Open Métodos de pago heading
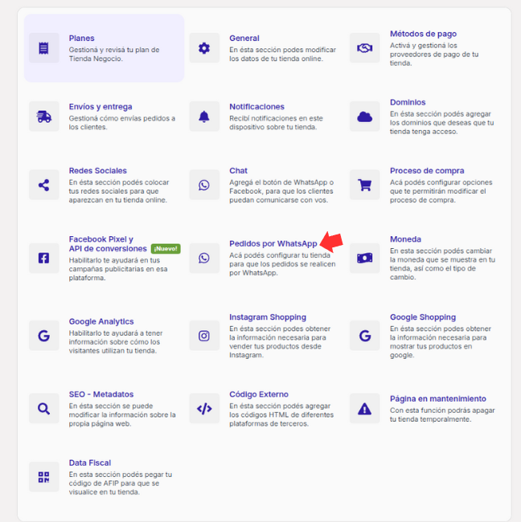The image size is (521, 522). click(424, 34)
